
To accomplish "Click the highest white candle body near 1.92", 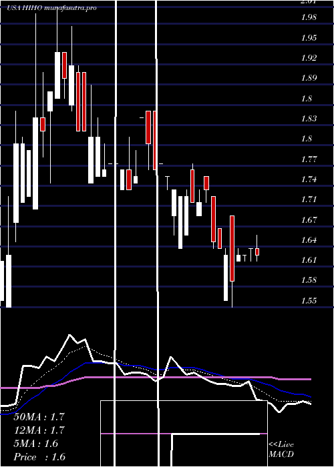I will [x=57, y=75].
